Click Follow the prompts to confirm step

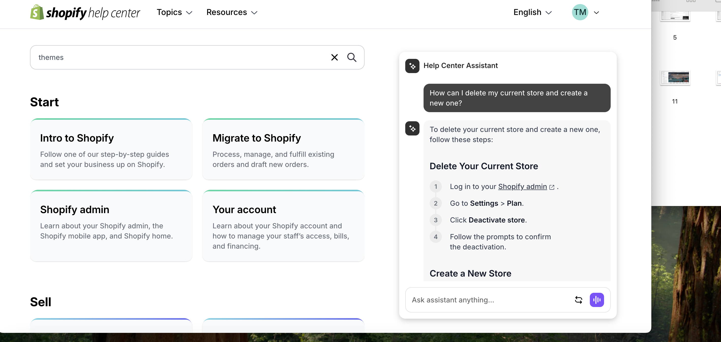tap(500, 242)
